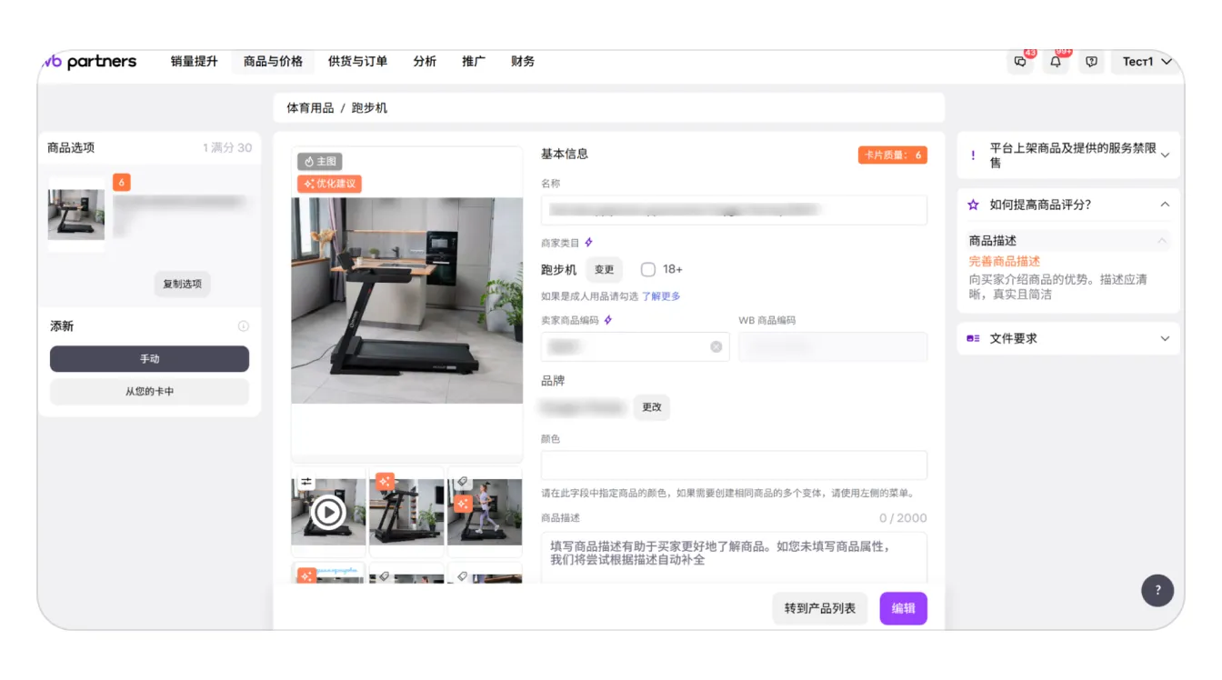Viewport: 1222px width, 680px height.
Task: Click the WB 商品编码 field
Action: click(x=833, y=347)
